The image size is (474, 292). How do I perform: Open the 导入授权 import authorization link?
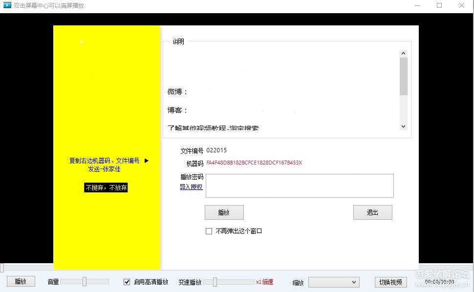click(191, 187)
